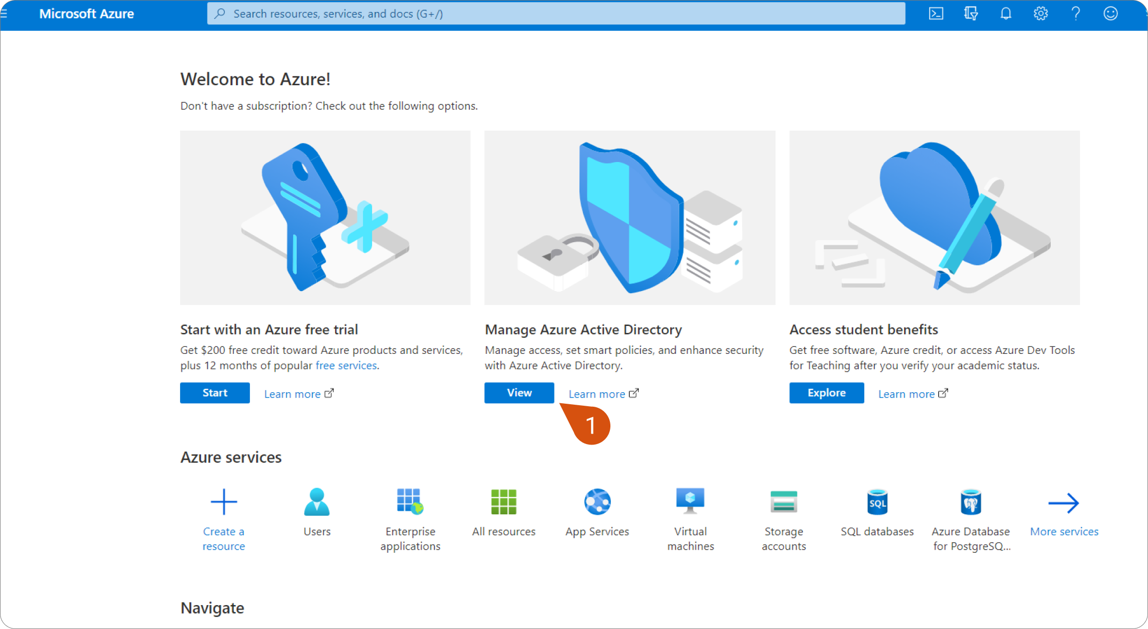This screenshot has width=1148, height=629.
Task: Click the Start free trial button
Action: click(x=215, y=393)
